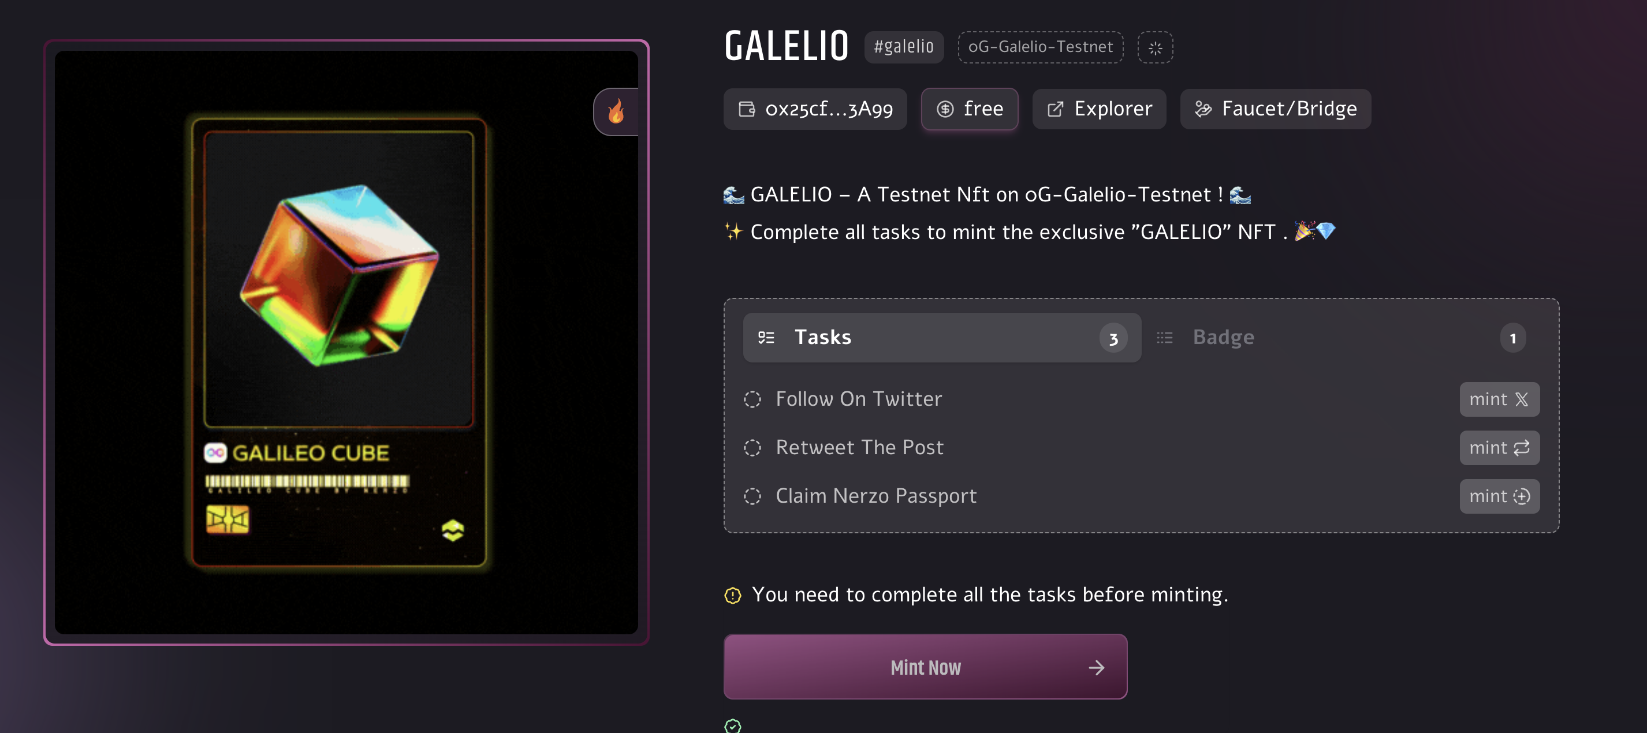This screenshot has height=733, width=1647.
Task: Switch to the Tasks tab
Action: point(941,338)
